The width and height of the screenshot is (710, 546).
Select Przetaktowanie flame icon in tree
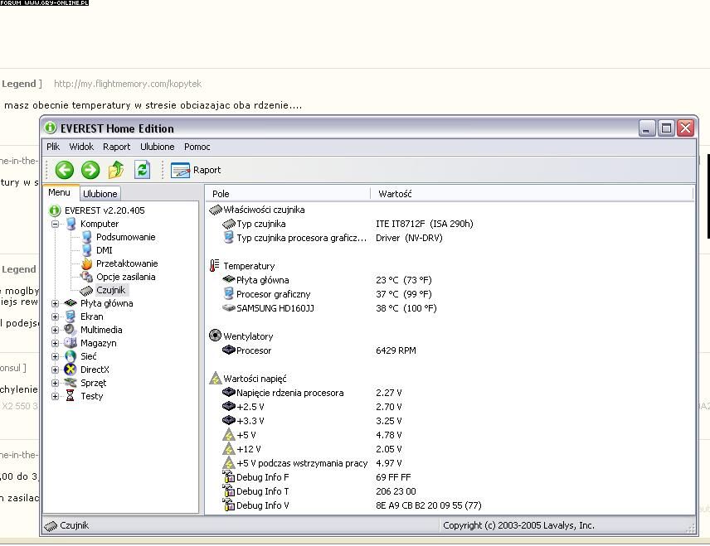point(86,263)
